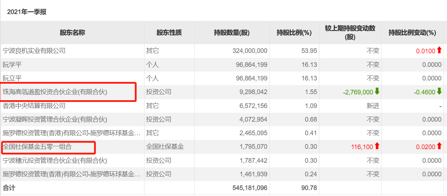The width and height of the screenshot is (447, 196).
Task: Click the green down arrow beside -0.4600
Action: coord(439,92)
